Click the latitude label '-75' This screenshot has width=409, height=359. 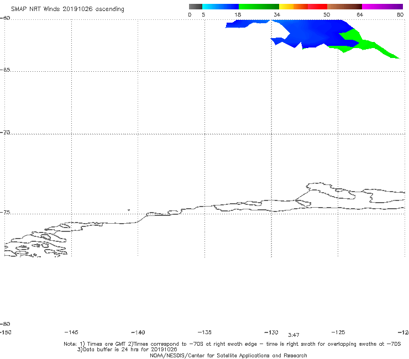click(5, 212)
